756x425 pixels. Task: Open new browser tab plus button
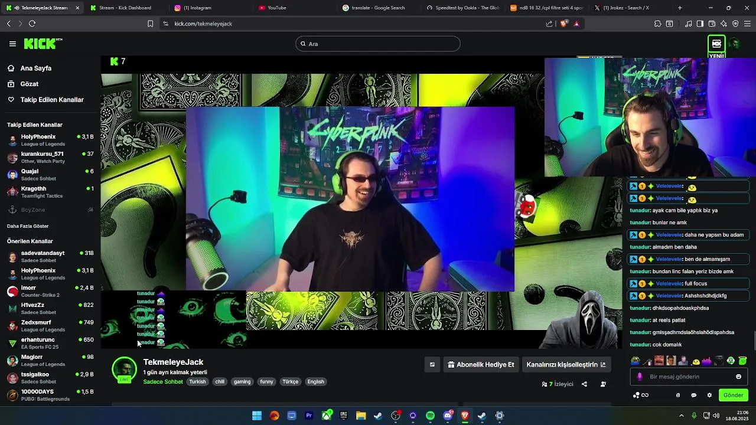click(680, 8)
